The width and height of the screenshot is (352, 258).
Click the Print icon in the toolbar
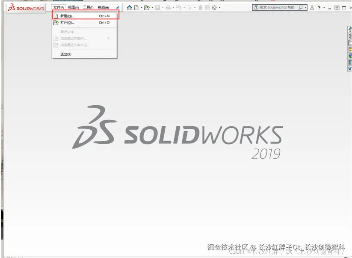tap(168, 7)
